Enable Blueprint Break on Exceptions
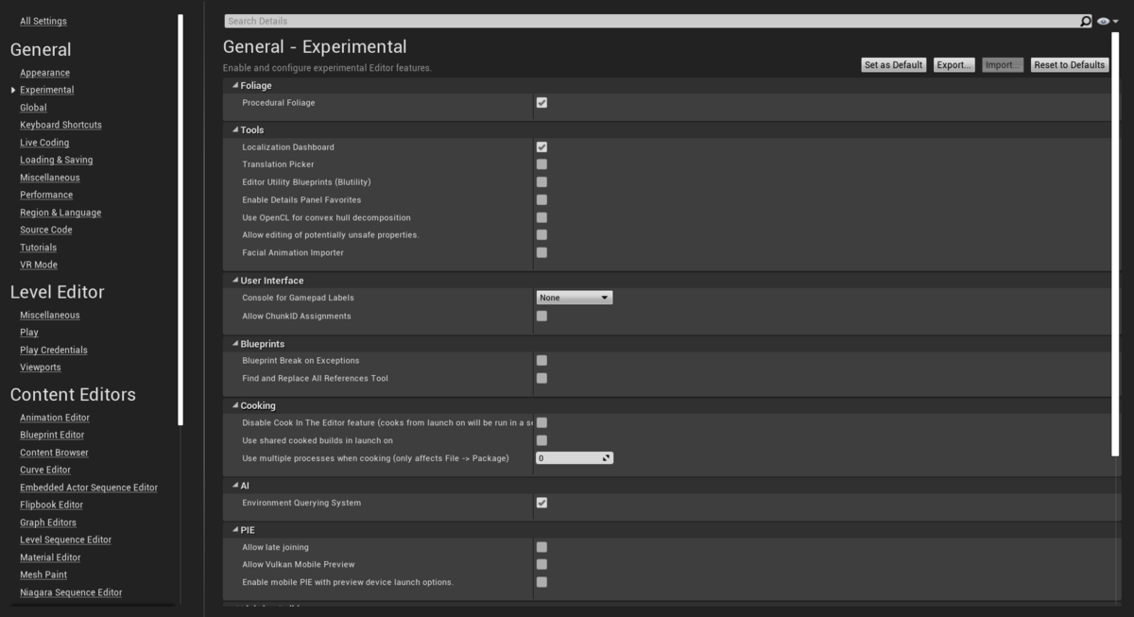 coord(541,360)
